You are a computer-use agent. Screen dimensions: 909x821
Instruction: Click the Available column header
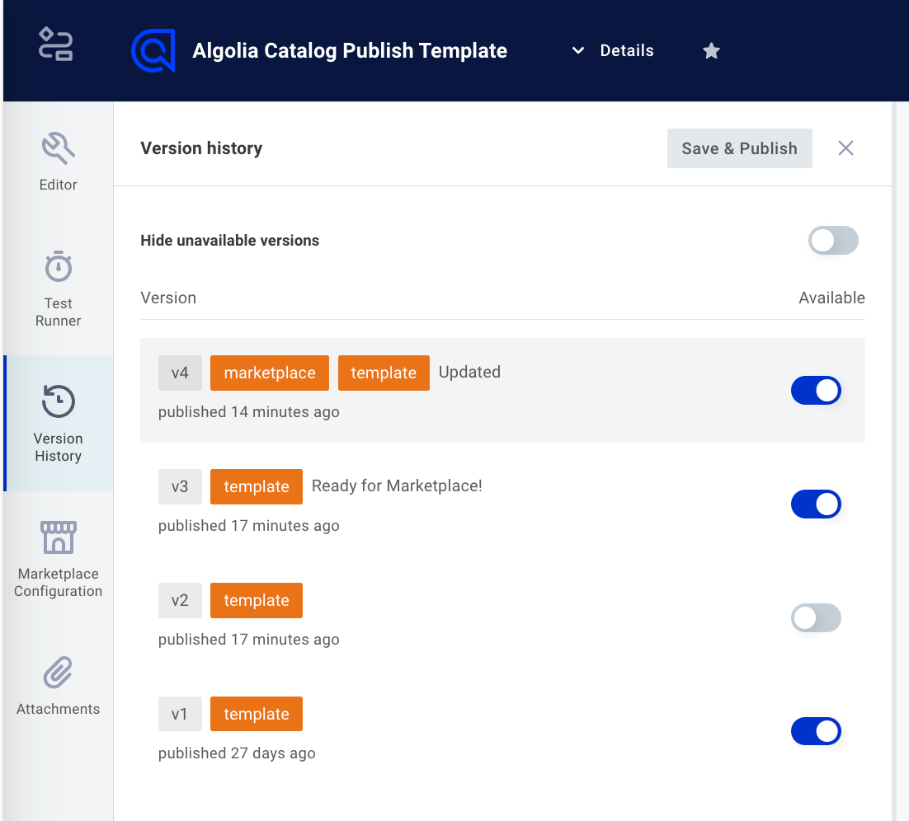point(832,298)
